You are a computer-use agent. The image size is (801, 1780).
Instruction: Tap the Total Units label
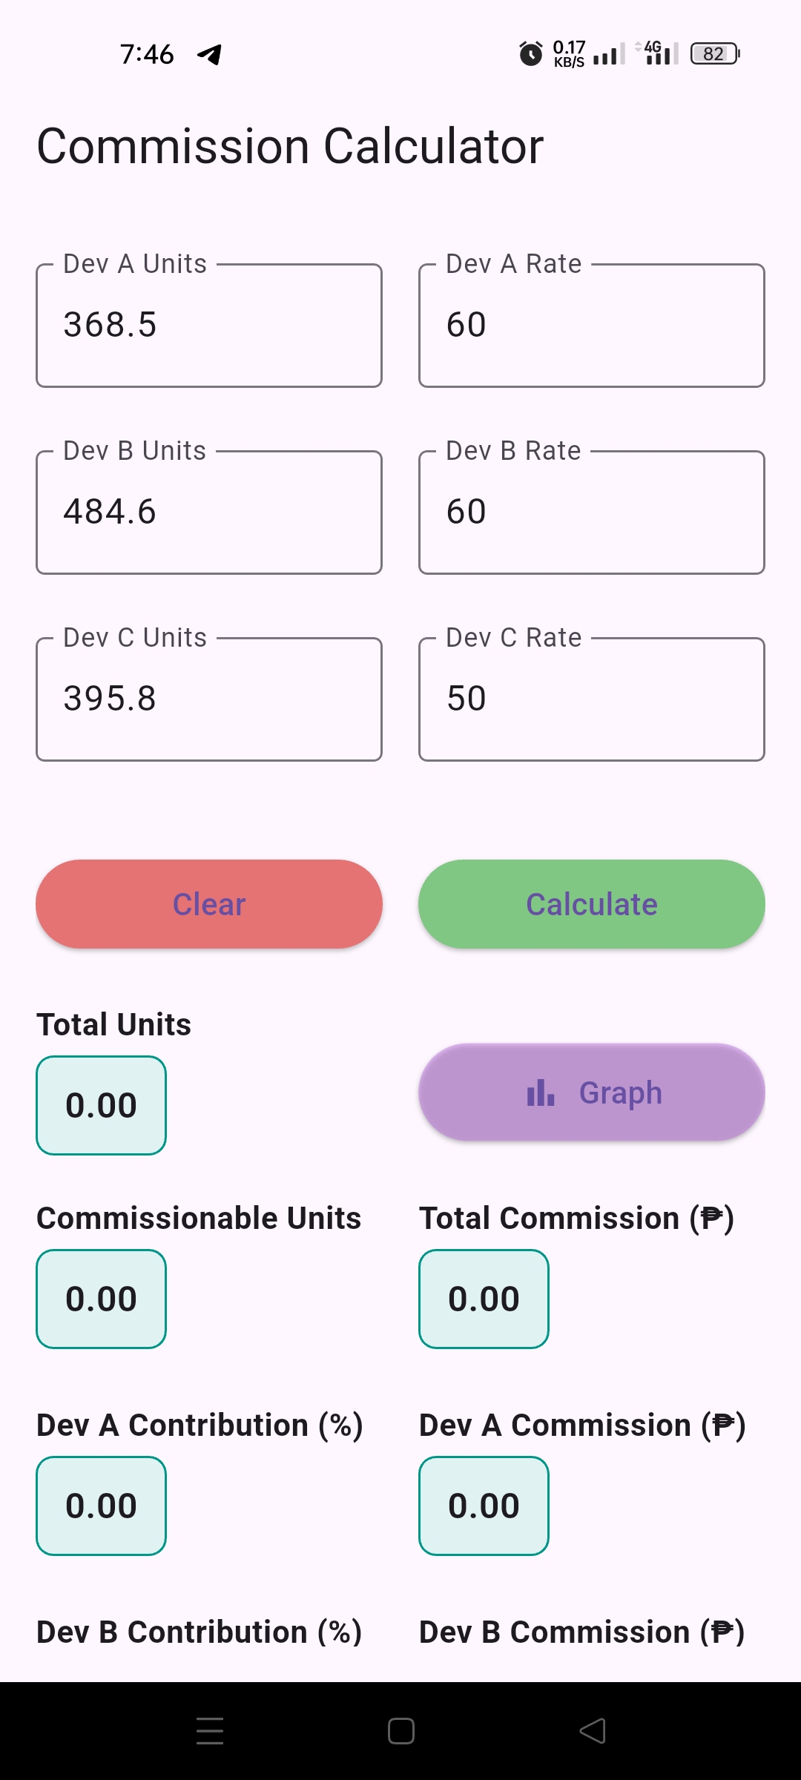114,1025
